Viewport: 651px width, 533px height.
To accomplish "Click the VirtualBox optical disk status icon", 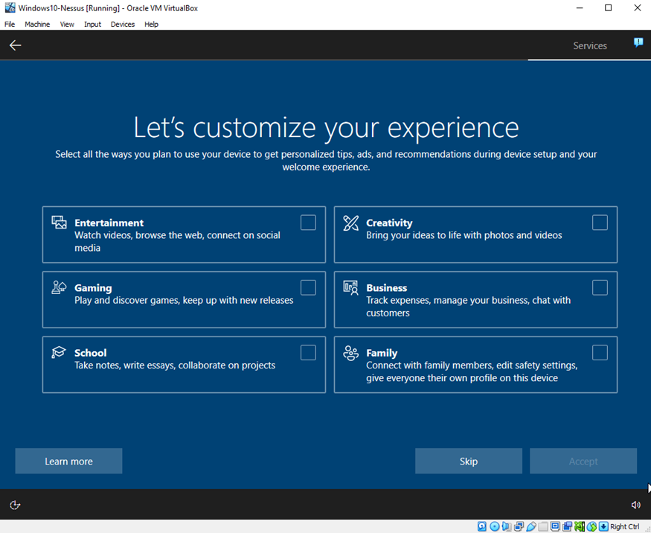I will [495, 526].
